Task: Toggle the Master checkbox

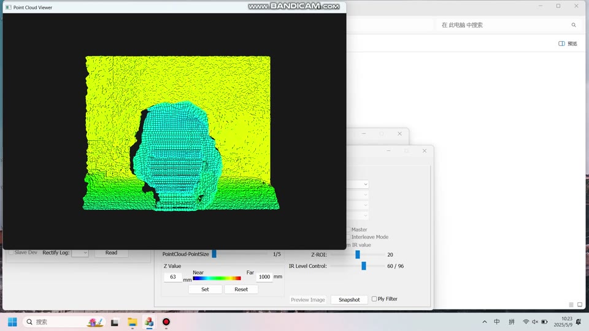Action: tap(348, 229)
